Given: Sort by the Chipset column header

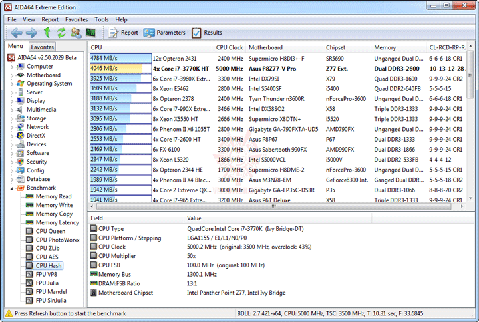Looking at the screenshot, I should click(347, 47).
